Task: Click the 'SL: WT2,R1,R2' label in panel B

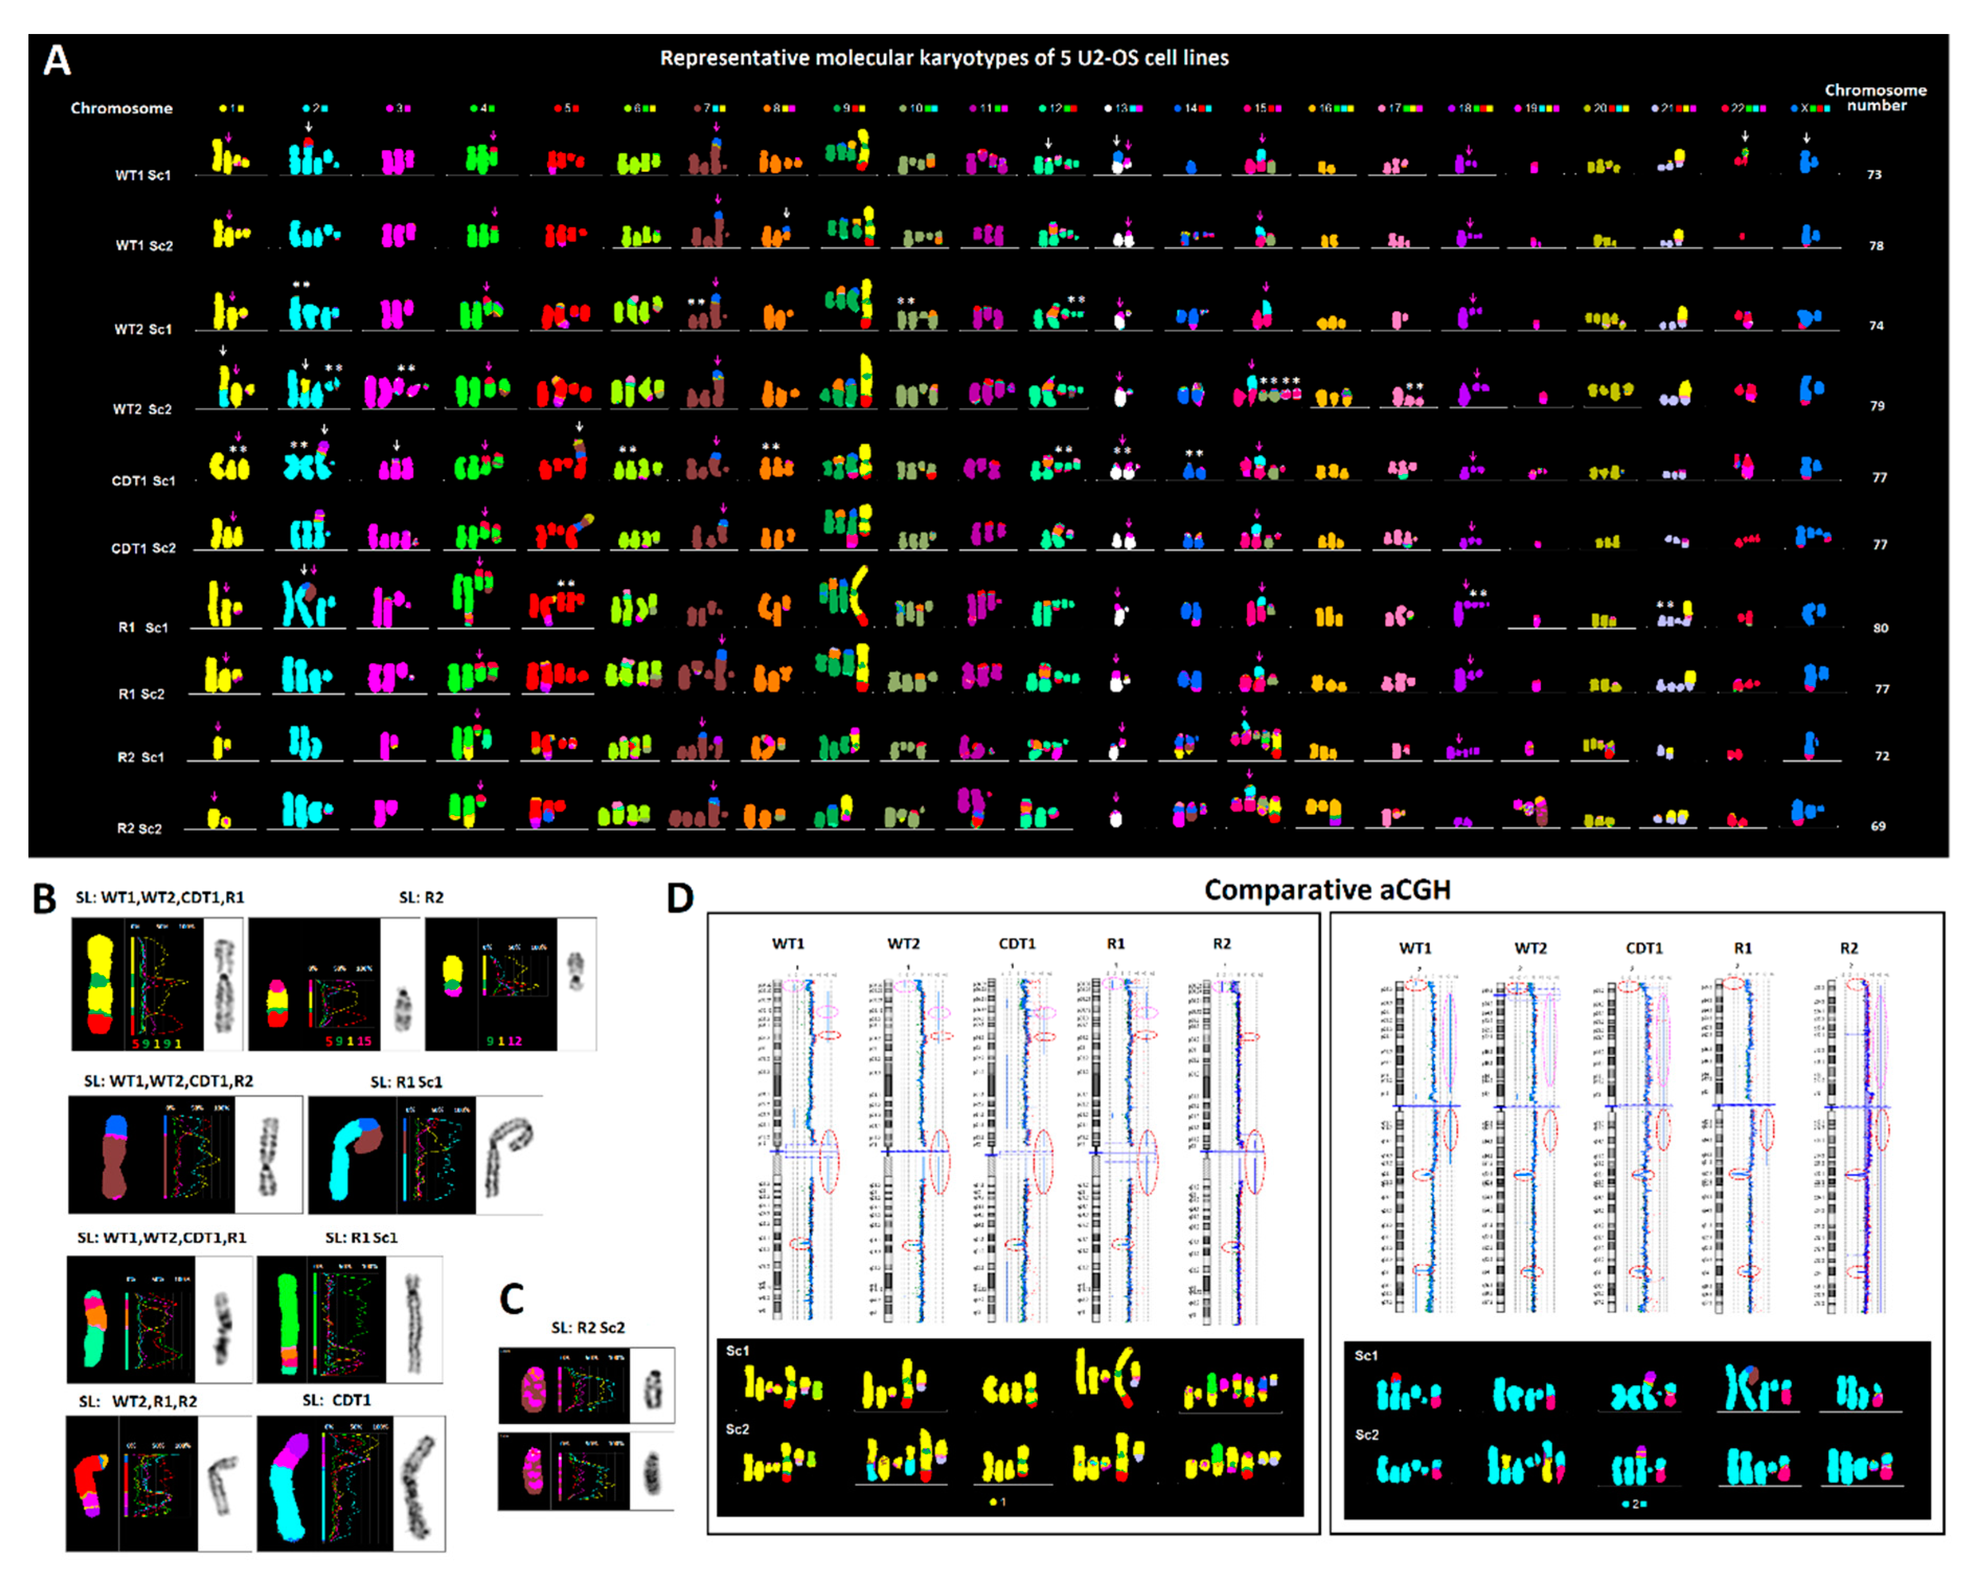Action: click(x=138, y=1401)
